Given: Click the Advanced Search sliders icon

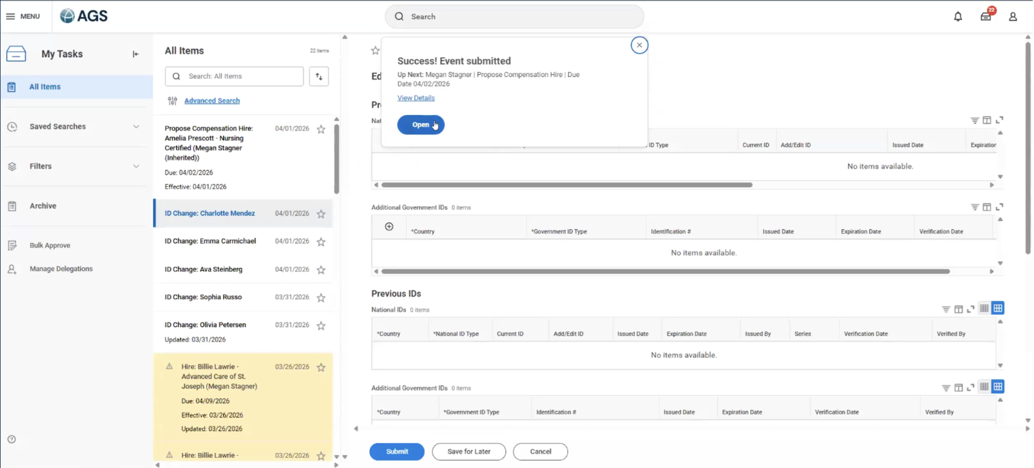Looking at the screenshot, I should pyautogui.click(x=173, y=101).
